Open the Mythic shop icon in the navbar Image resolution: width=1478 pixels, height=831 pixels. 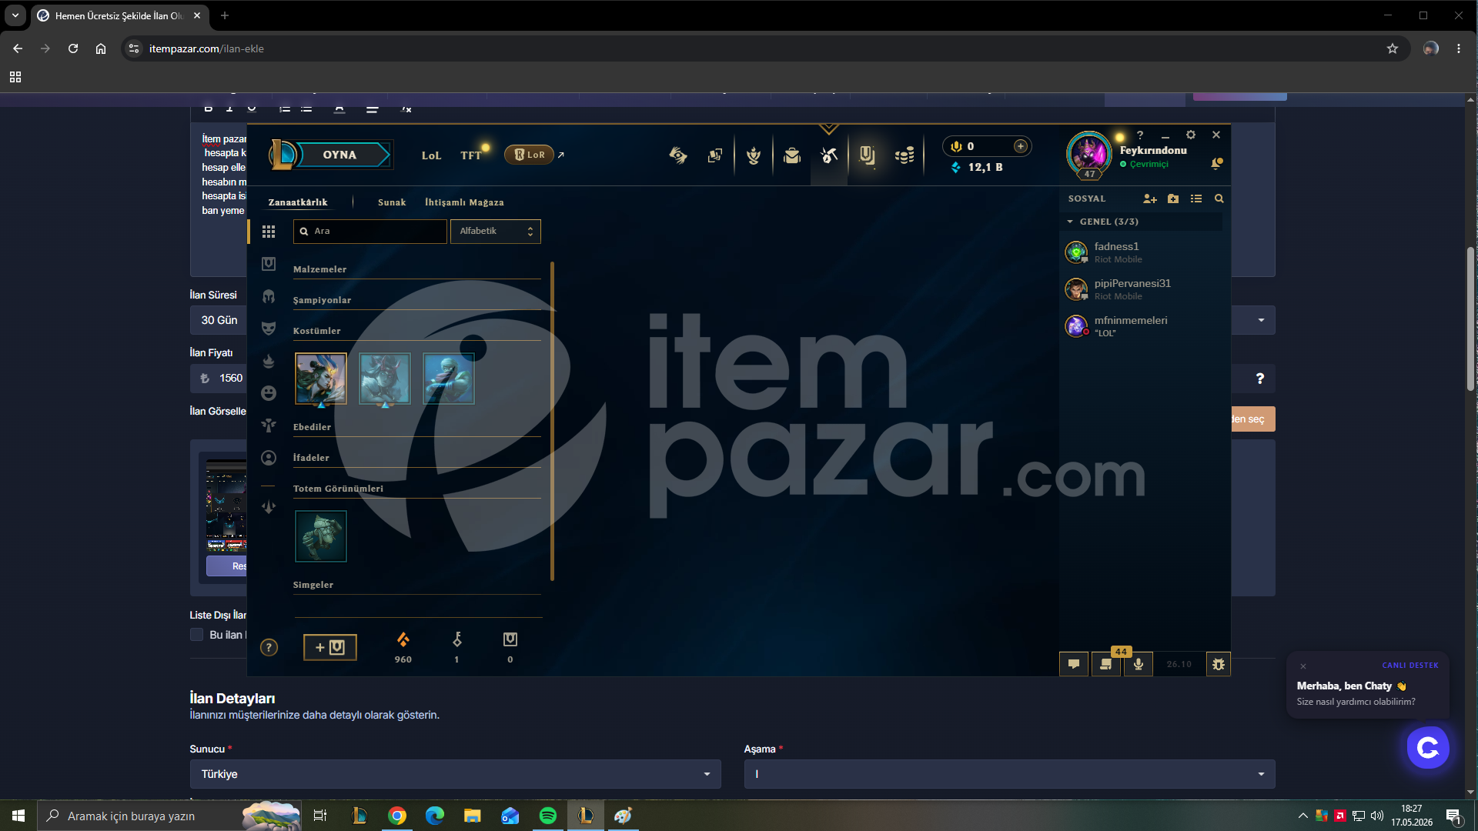tap(868, 155)
